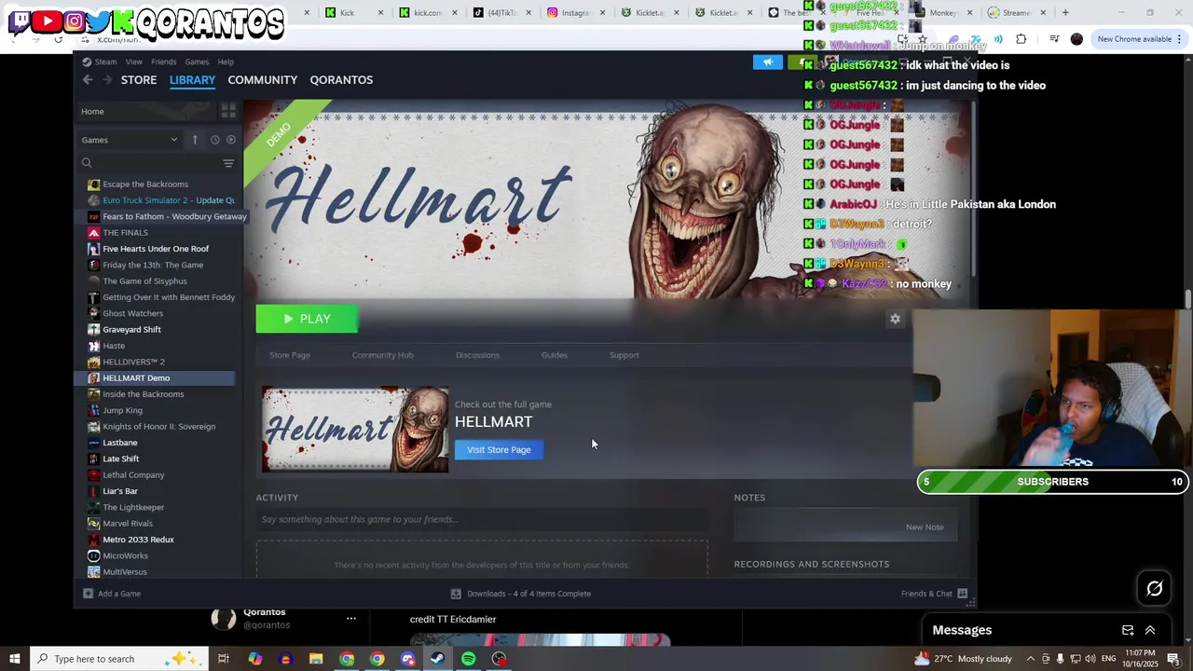This screenshot has width=1193, height=671.
Task: Click the Steam forward navigation arrow
Action: tap(107, 80)
